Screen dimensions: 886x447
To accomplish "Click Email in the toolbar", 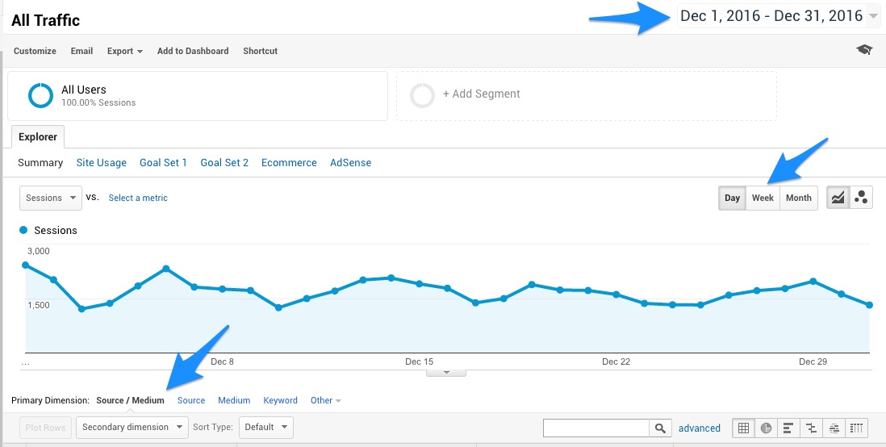I will 81,51.
